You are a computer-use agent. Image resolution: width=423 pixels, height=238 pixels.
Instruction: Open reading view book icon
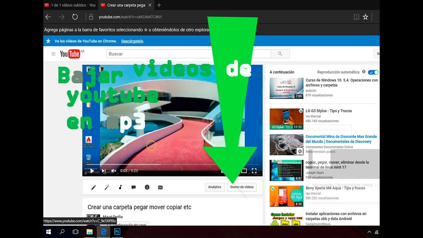(356, 17)
